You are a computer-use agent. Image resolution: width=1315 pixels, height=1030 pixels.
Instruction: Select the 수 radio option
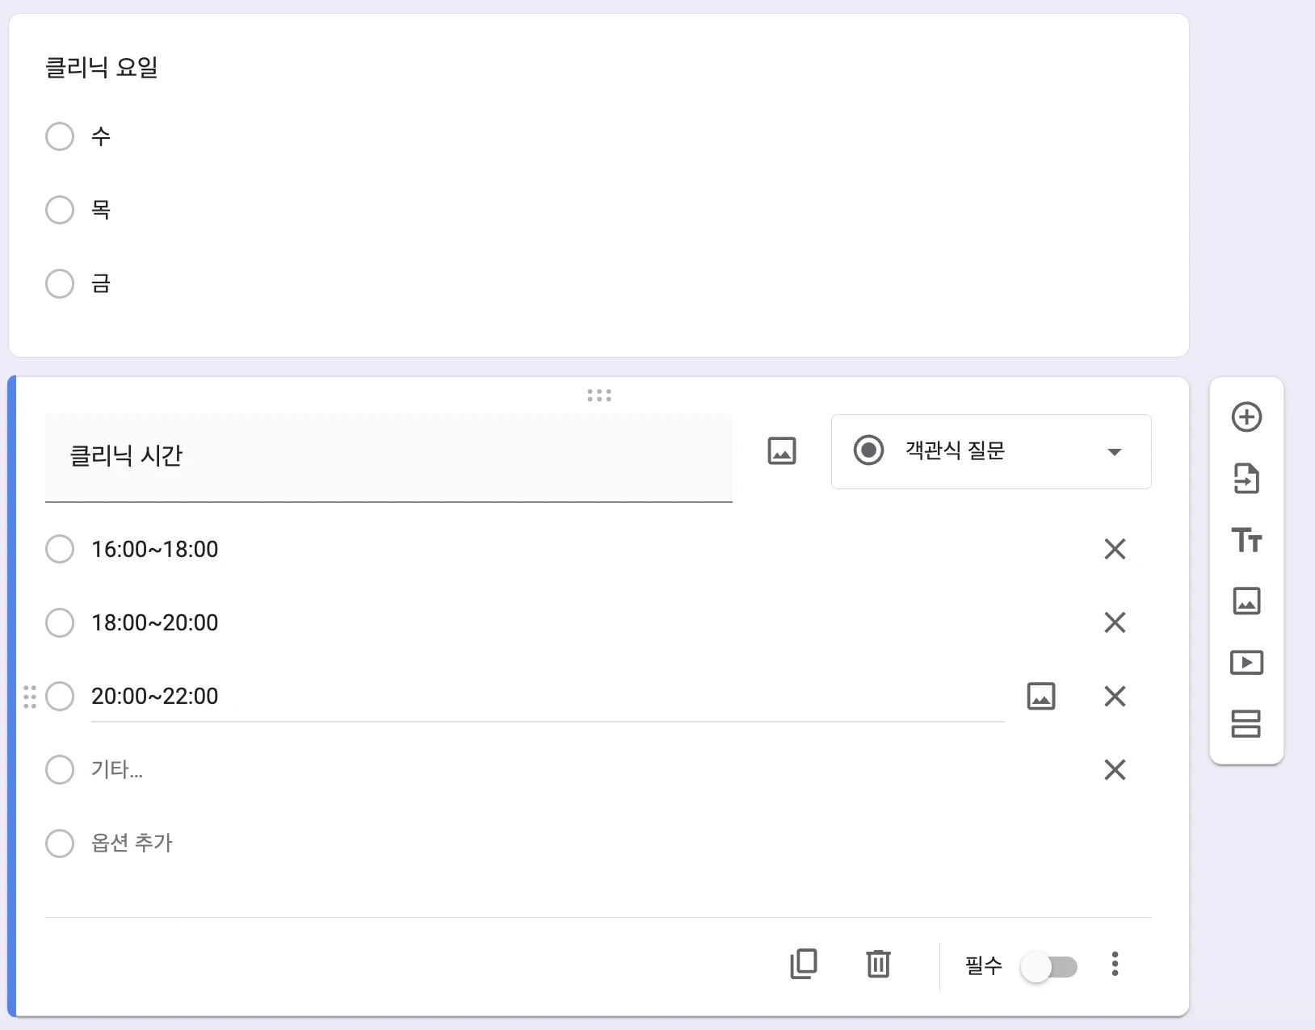coord(60,136)
